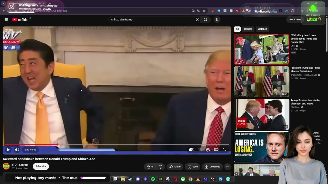Click the 0:10 / 0:45 time display

[x=30, y=150]
